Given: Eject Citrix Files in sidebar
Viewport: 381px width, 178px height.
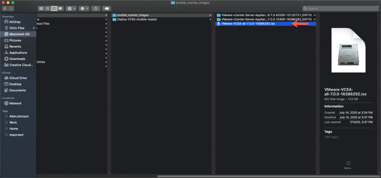Looking at the screenshot, I should [34, 28].
